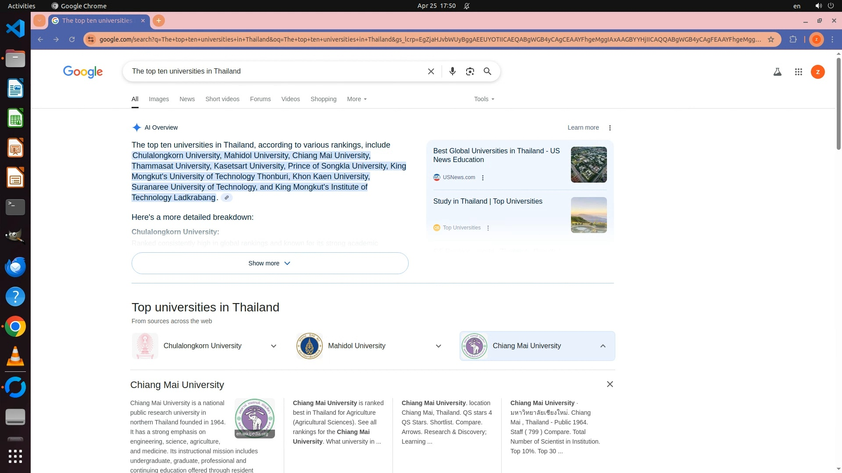The width and height of the screenshot is (842, 473).
Task: Open AI Overview three-dot options
Action: (x=610, y=128)
